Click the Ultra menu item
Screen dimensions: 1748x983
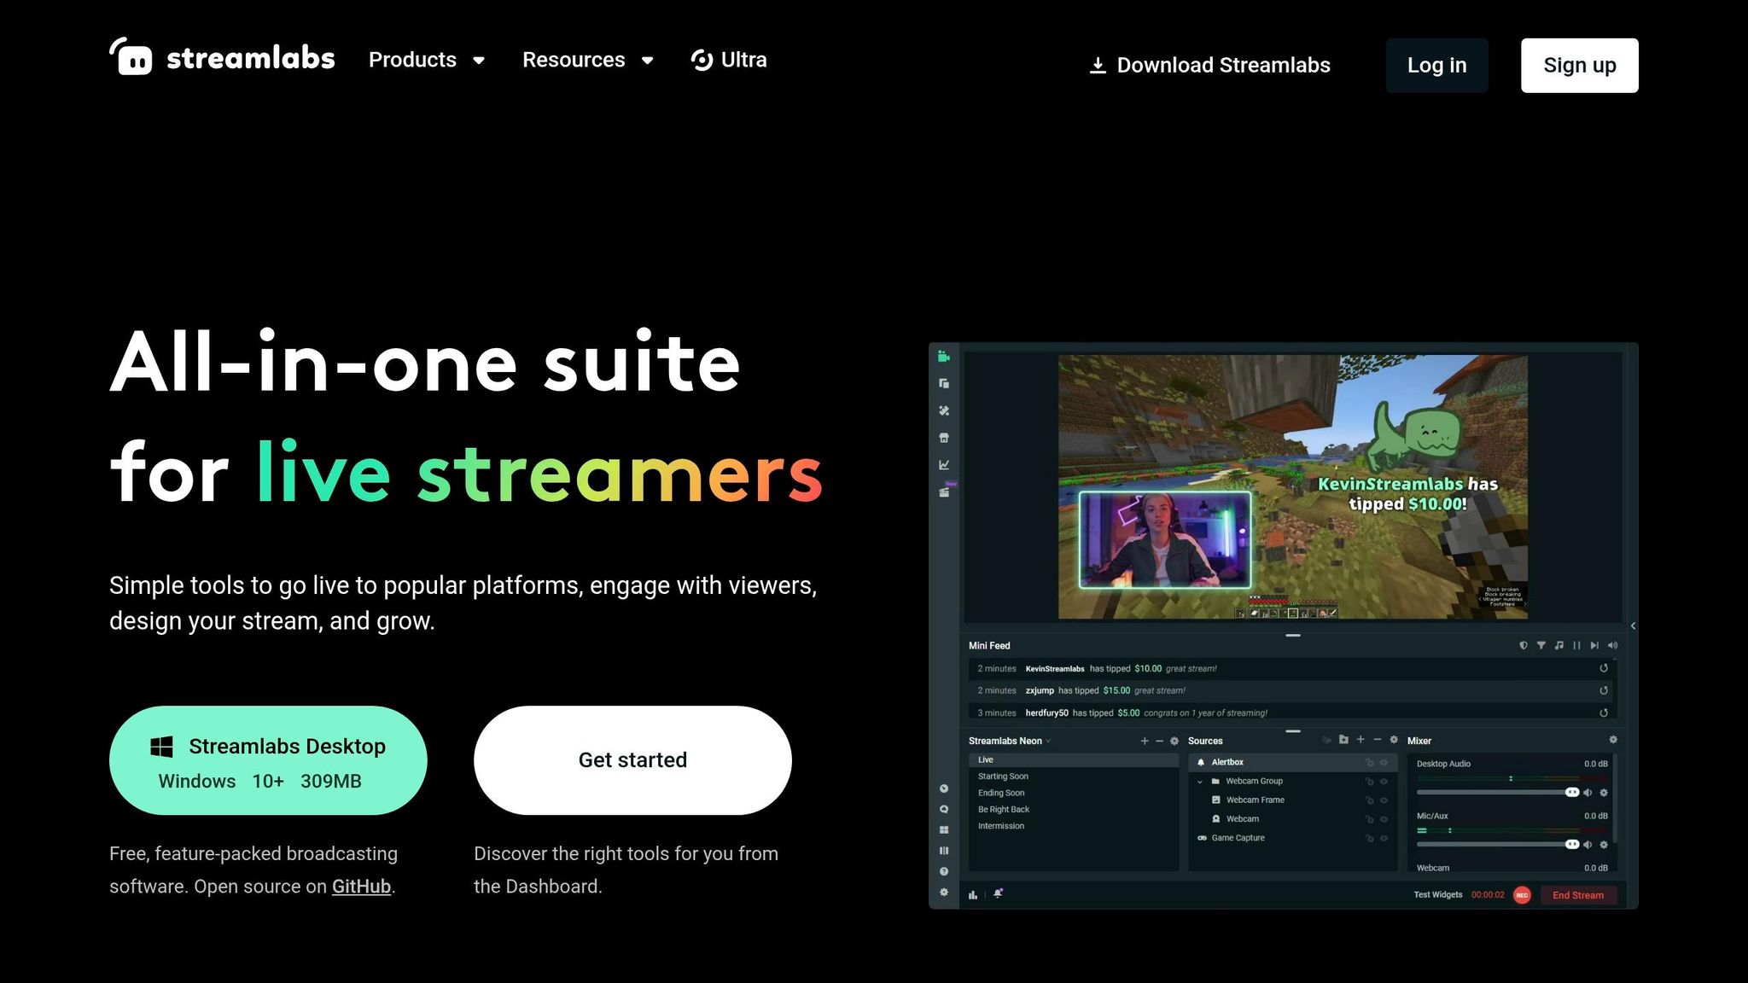click(730, 60)
